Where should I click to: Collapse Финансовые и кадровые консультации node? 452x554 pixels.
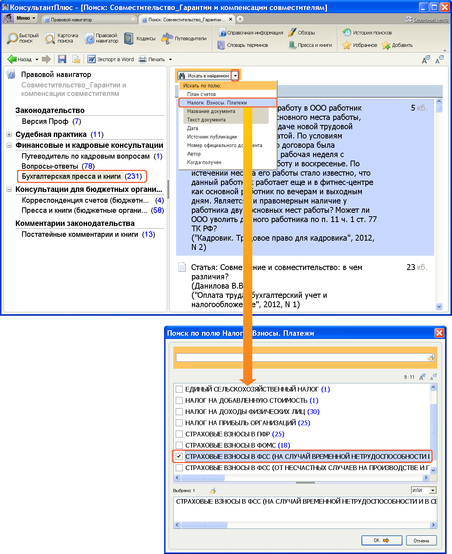[9, 145]
